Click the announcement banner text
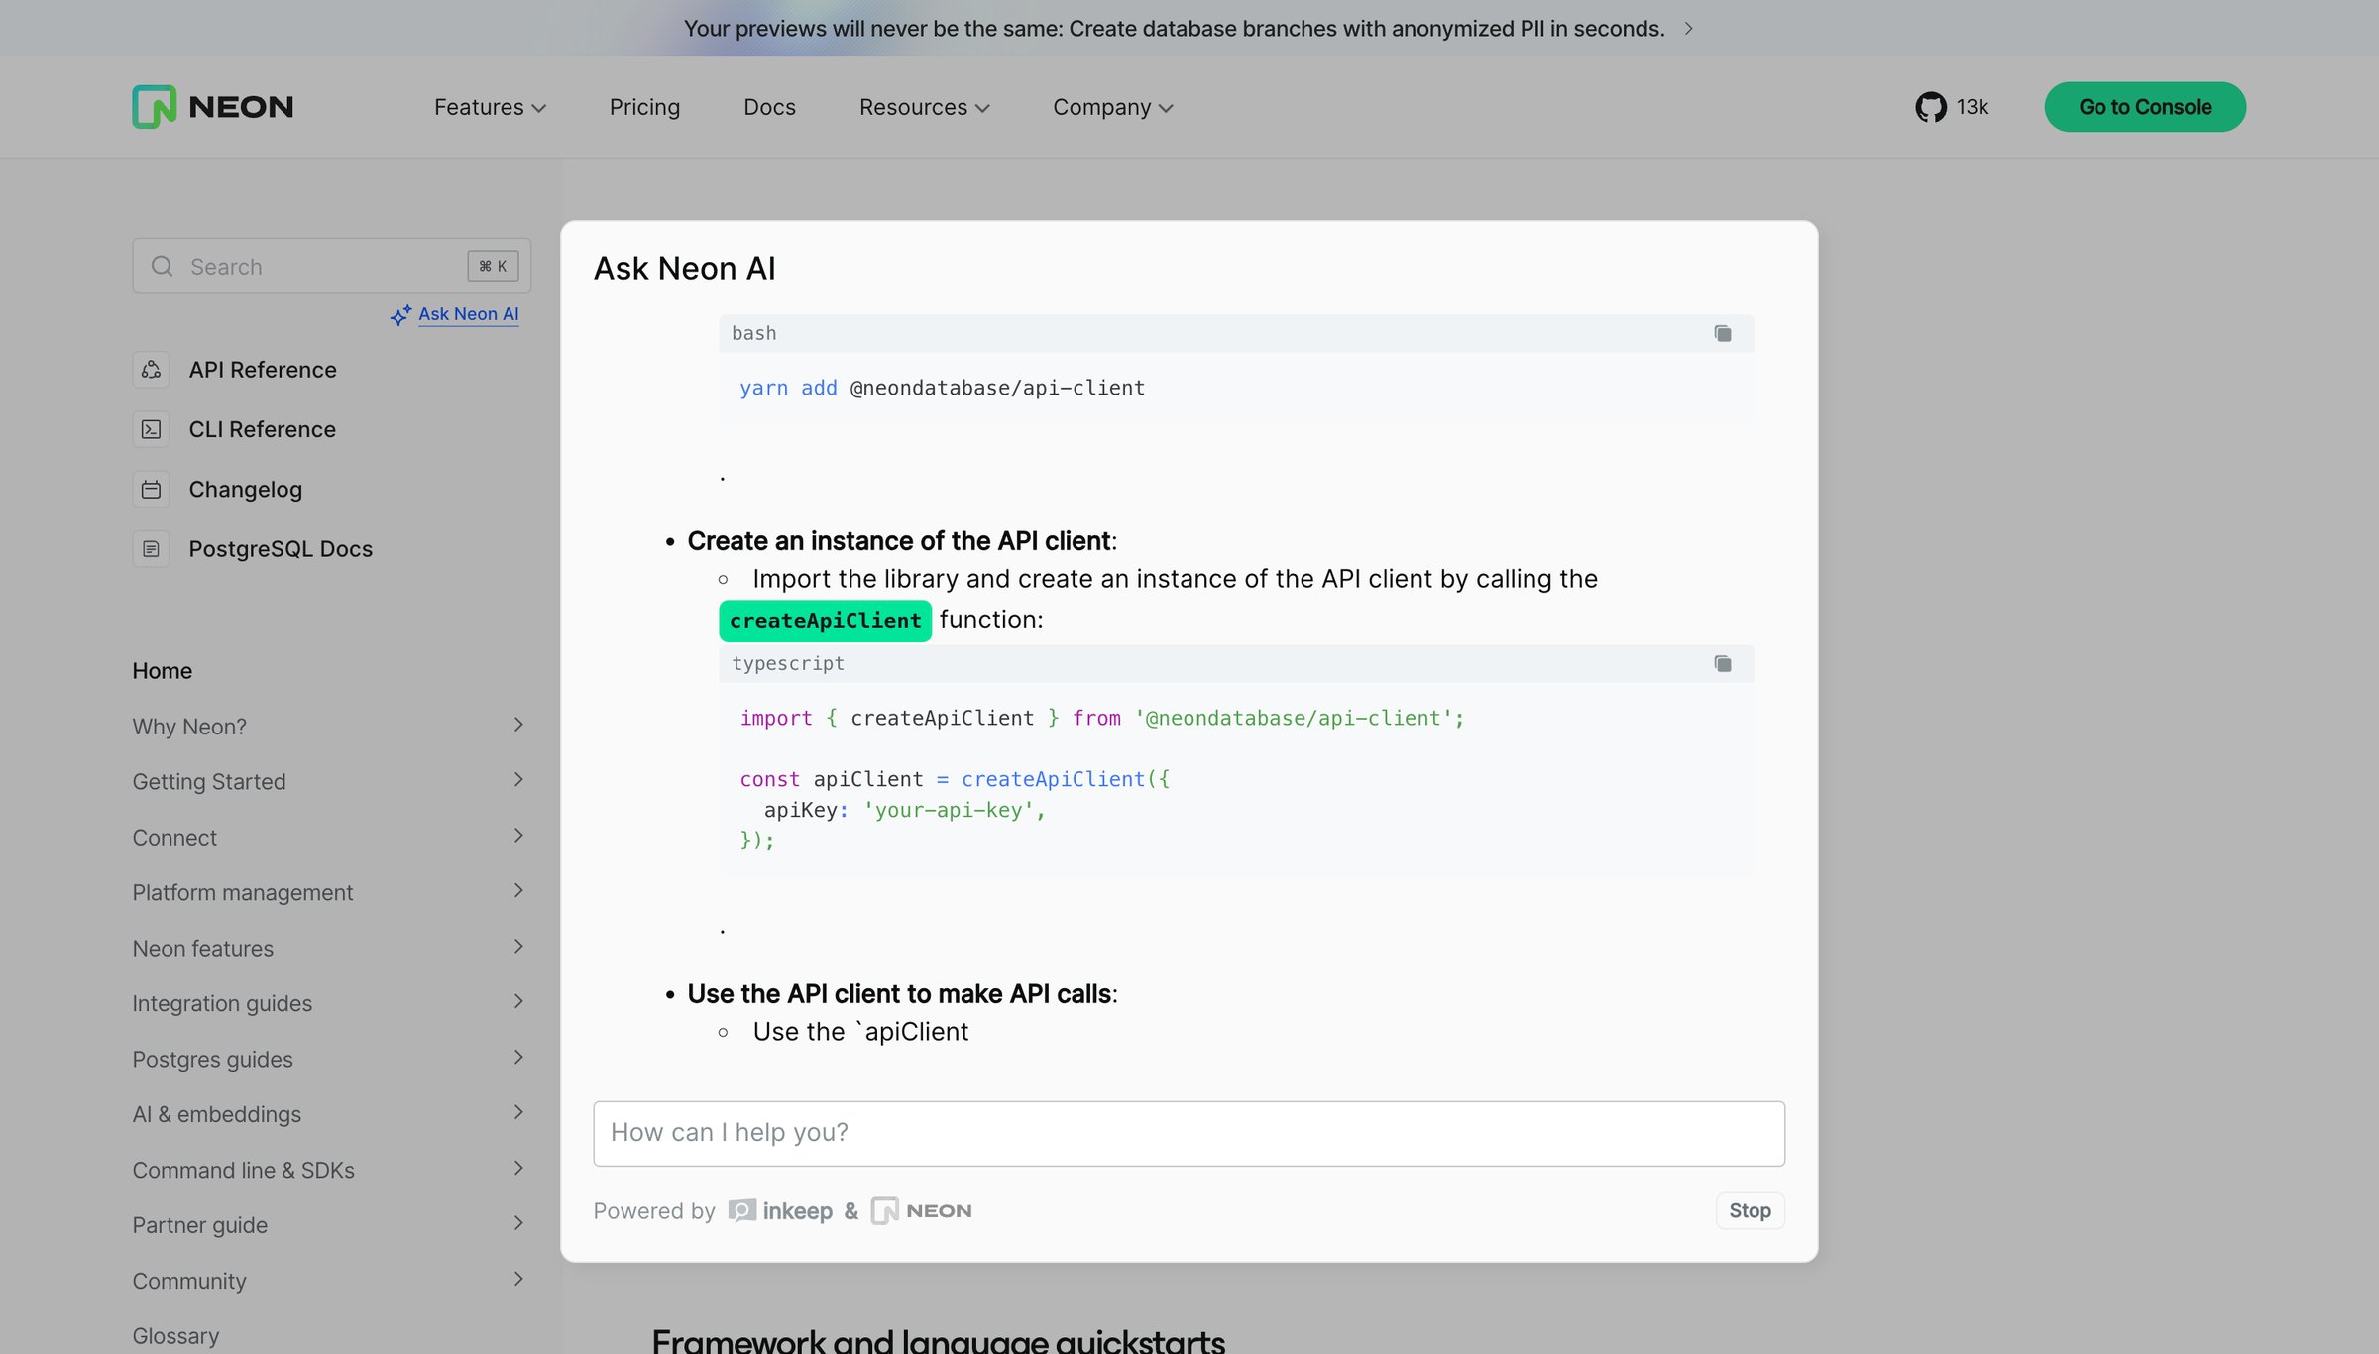The image size is (2379, 1354). [x=1174, y=29]
